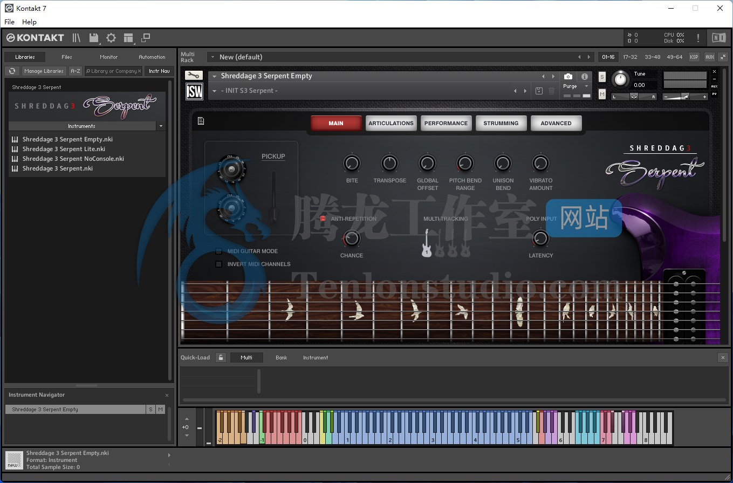Open the File menu
733x483 pixels.
pyautogui.click(x=10, y=22)
